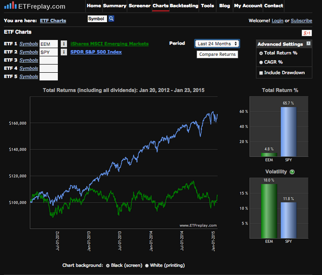Click Symbols link for ETF 5
The height and width of the screenshot is (275, 322).
29,77
